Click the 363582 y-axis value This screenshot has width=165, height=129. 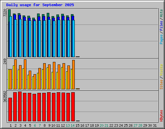(5, 97)
